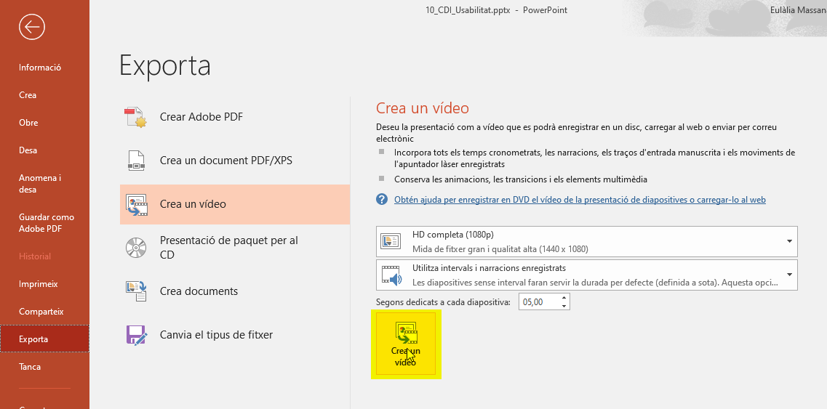Select the Crea un vídeo export option
The width and height of the screenshot is (827, 409).
(x=234, y=204)
